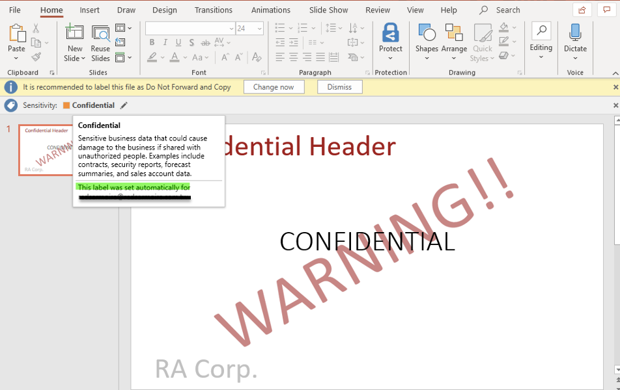Screen dimensions: 620x390
Task: Click the Reset slide icon
Action: point(120,42)
